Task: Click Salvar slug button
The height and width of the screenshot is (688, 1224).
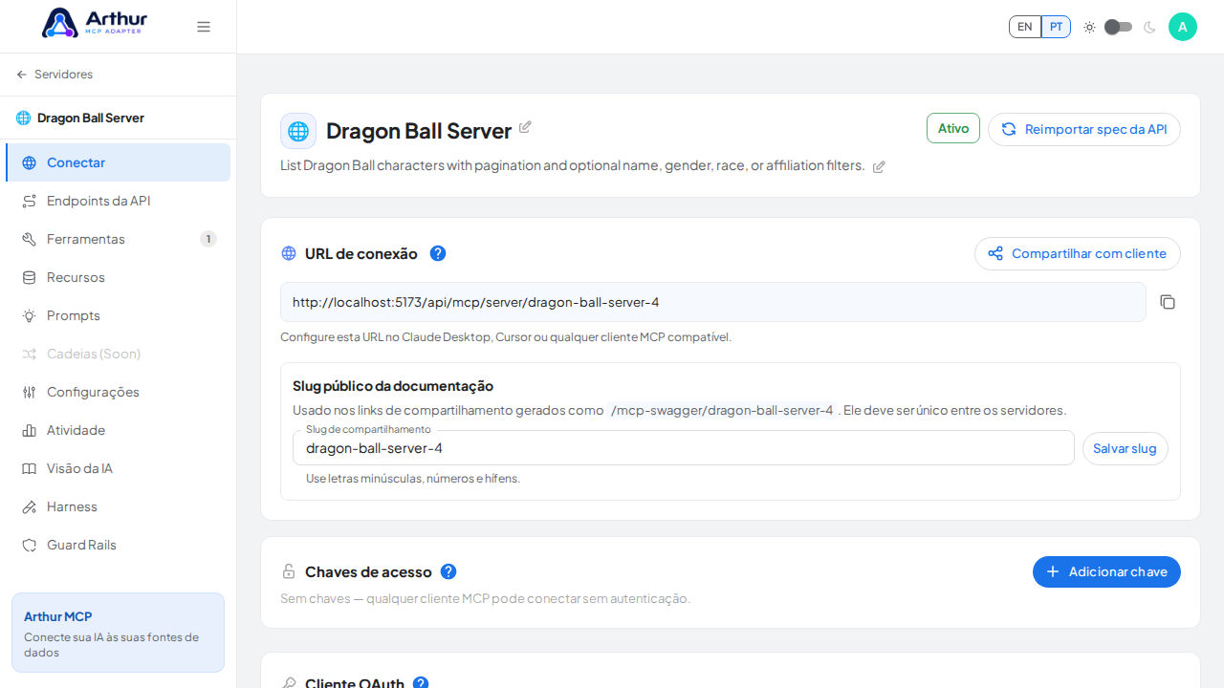Action: tap(1126, 448)
